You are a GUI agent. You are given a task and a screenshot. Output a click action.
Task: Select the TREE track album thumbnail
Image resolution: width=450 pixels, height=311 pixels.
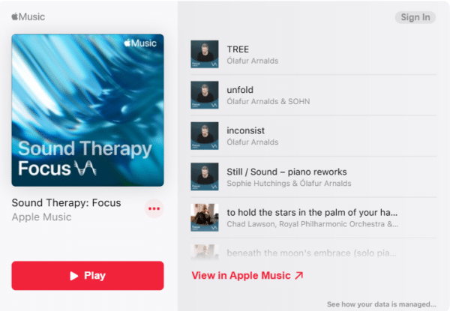tap(205, 54)
